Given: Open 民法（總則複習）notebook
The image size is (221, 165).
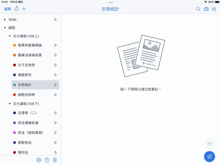Looking at the screenshot, I should coord(35,133).
